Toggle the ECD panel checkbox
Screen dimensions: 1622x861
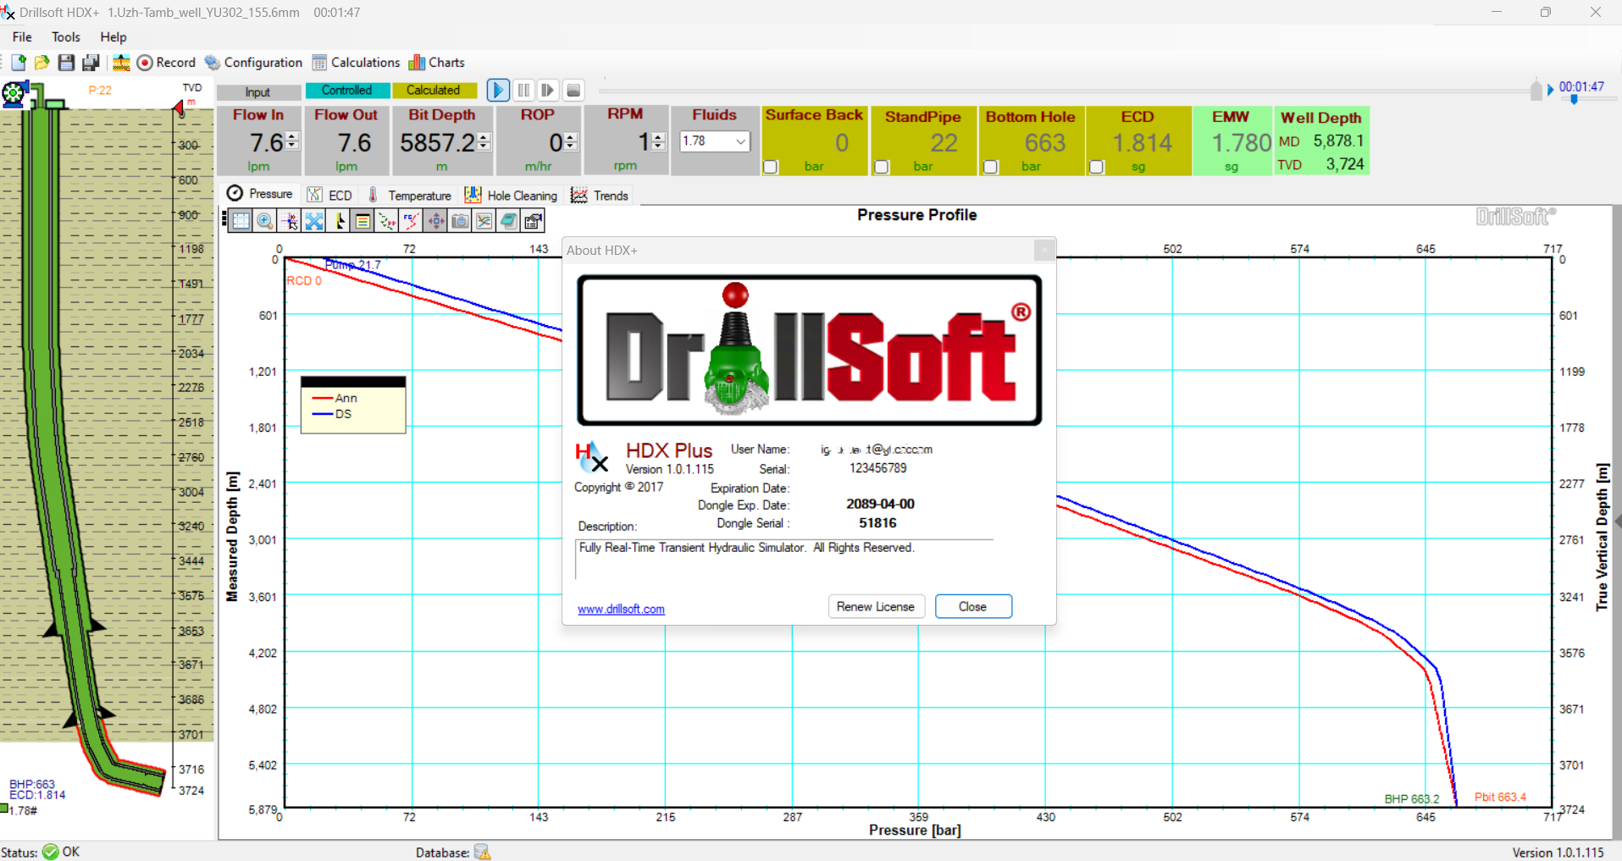pos(1097,167)
